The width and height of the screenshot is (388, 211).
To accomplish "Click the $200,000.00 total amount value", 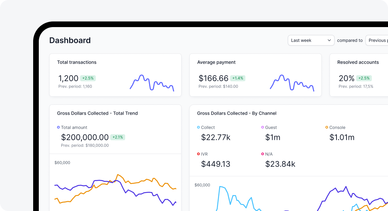I will pyautogui.click(x=85, y=137).
